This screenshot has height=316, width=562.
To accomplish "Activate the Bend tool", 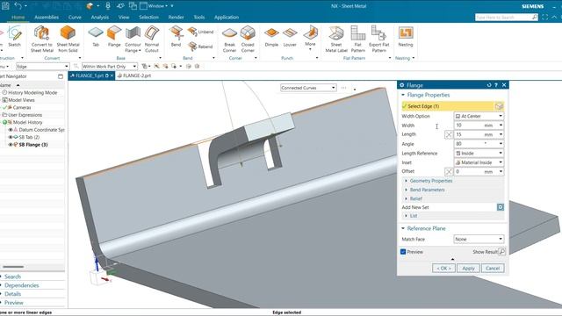I will coord(176,36).
